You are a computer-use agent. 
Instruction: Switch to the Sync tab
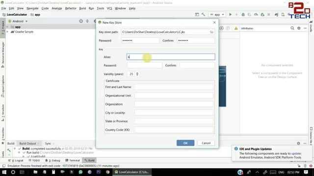[x=48, y=143]
